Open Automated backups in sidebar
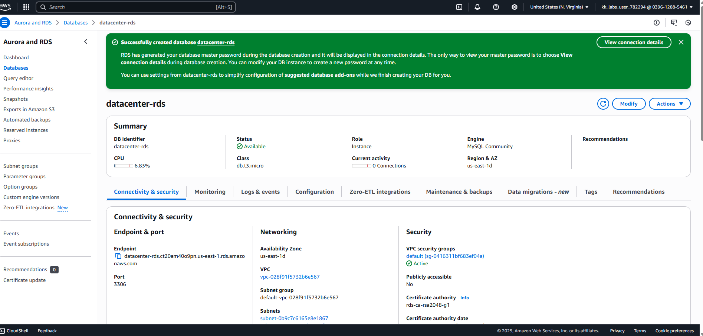The image size is (703, 336). (x=27, y=120)
